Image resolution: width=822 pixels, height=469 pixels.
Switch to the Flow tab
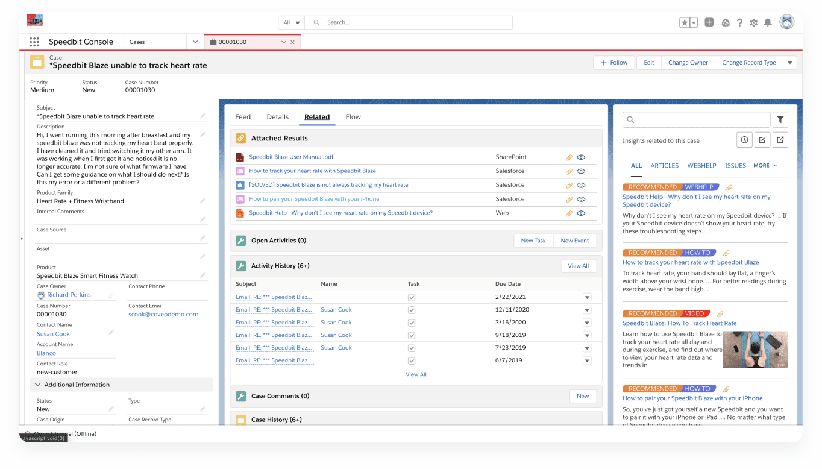[353, 117]
